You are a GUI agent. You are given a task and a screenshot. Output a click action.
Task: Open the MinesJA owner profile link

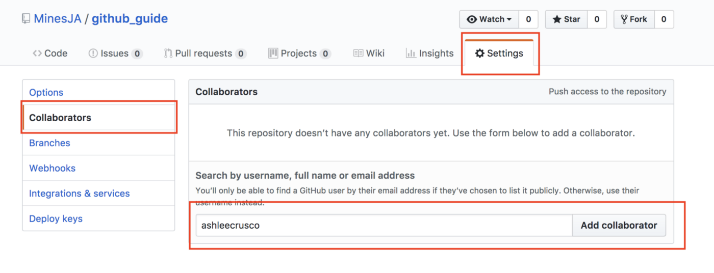pos(58,19)
